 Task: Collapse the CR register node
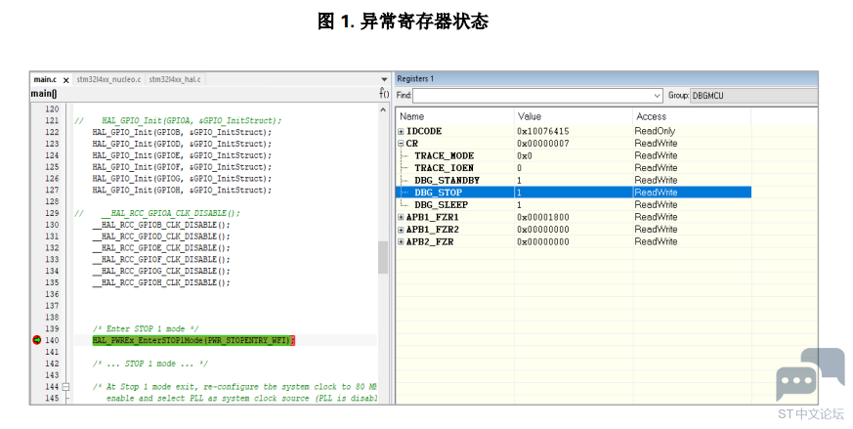point(401,144)
